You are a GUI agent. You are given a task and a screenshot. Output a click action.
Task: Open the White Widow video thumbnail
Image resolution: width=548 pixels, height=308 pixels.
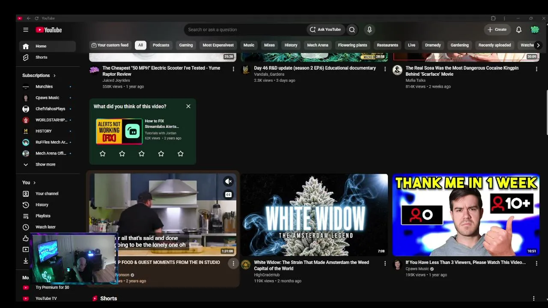[314, 215]
